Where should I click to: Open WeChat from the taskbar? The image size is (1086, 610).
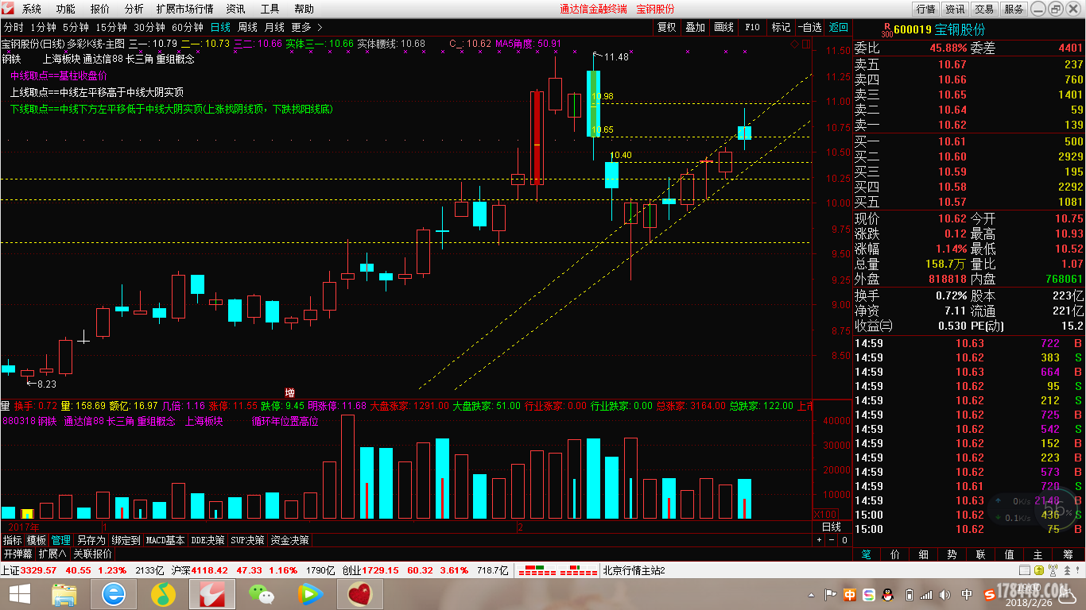click(261, 594)
